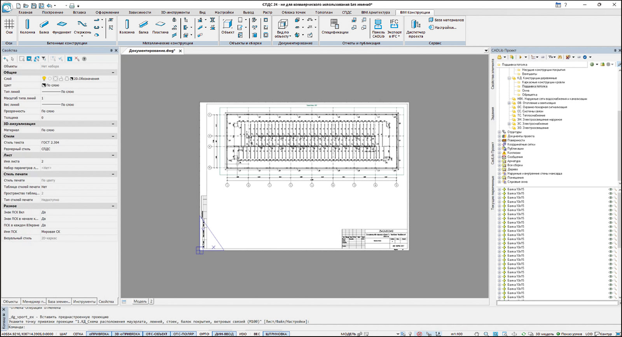This screenshot has height=337, width=622.
Task: Open the Построение ribbon tab
Action: (52, 12)
